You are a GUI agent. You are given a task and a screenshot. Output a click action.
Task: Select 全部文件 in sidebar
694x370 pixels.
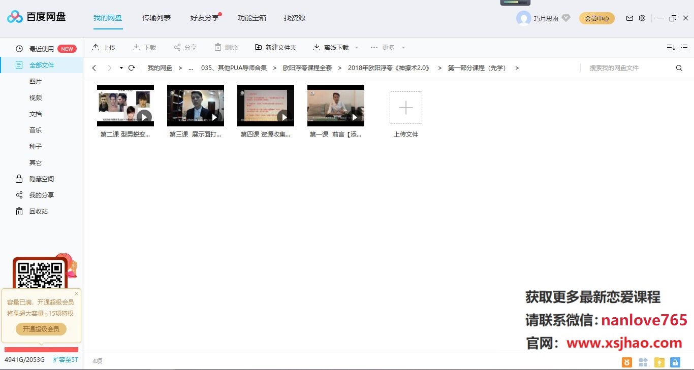click(42, 65)
